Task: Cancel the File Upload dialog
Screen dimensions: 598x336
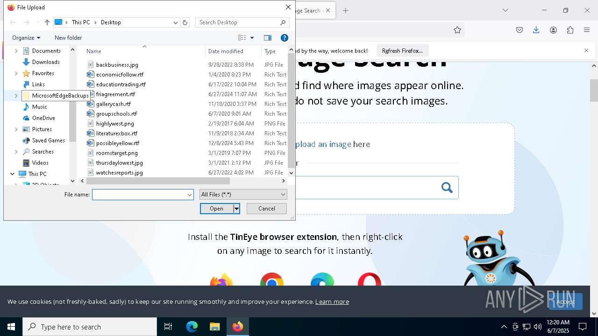Action: 267,209
